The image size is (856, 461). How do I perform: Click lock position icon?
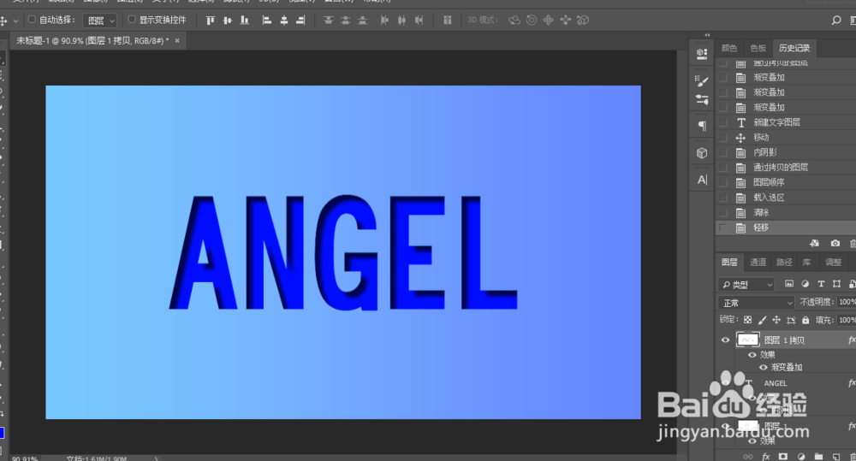tap(776, 320)
